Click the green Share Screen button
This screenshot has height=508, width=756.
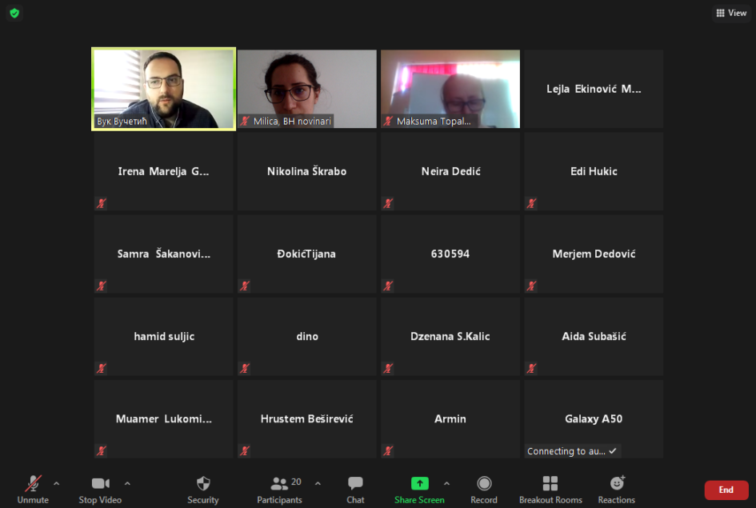pos(419,490)
